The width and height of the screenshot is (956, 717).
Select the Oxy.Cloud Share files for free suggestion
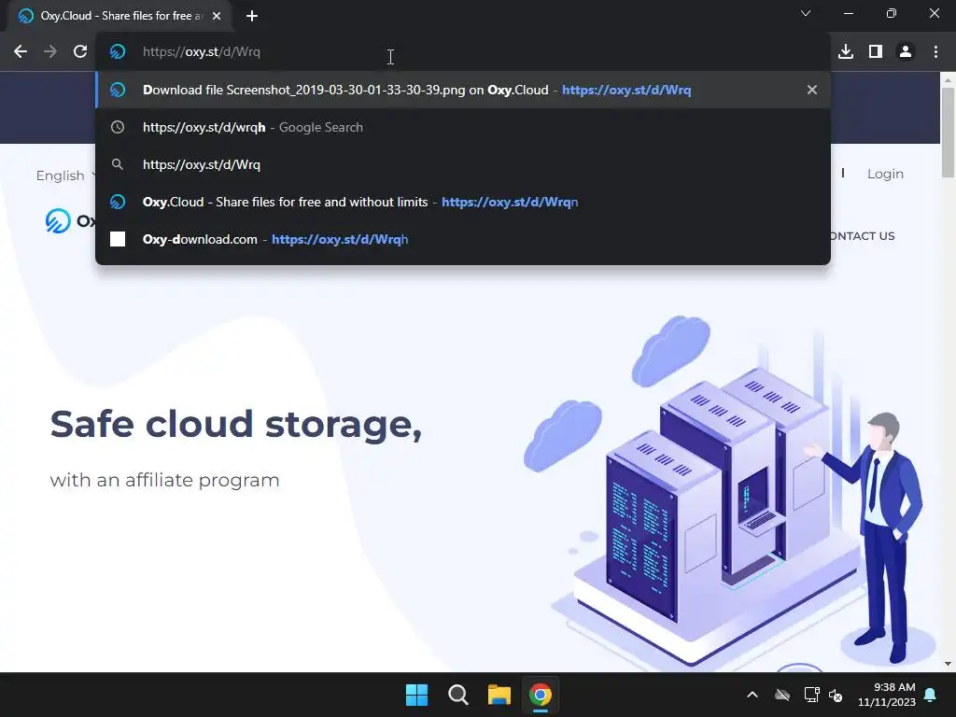(463, 202)
